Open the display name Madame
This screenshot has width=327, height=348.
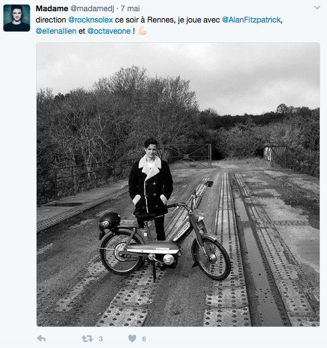tap(52, 8)
